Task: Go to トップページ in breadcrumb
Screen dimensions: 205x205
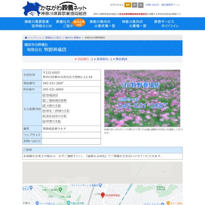Action: 35,38
